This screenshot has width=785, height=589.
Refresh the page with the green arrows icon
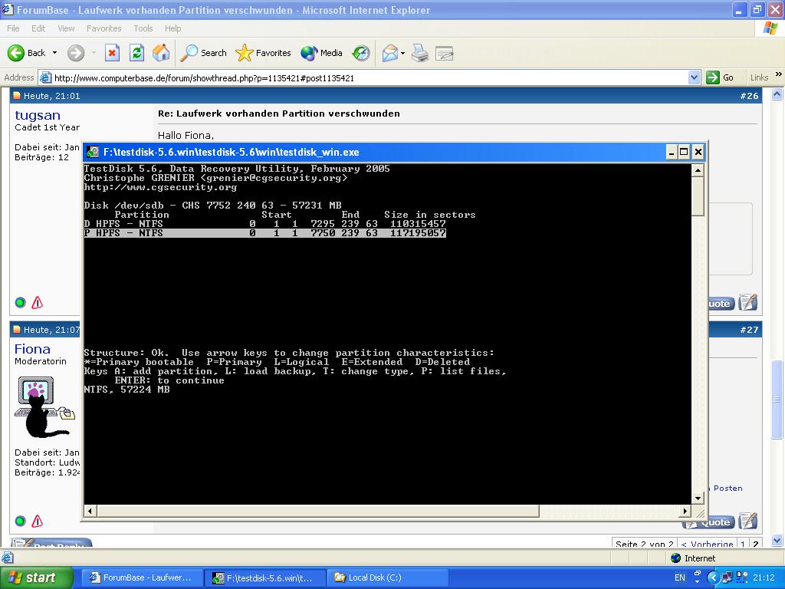coord(136,53)
